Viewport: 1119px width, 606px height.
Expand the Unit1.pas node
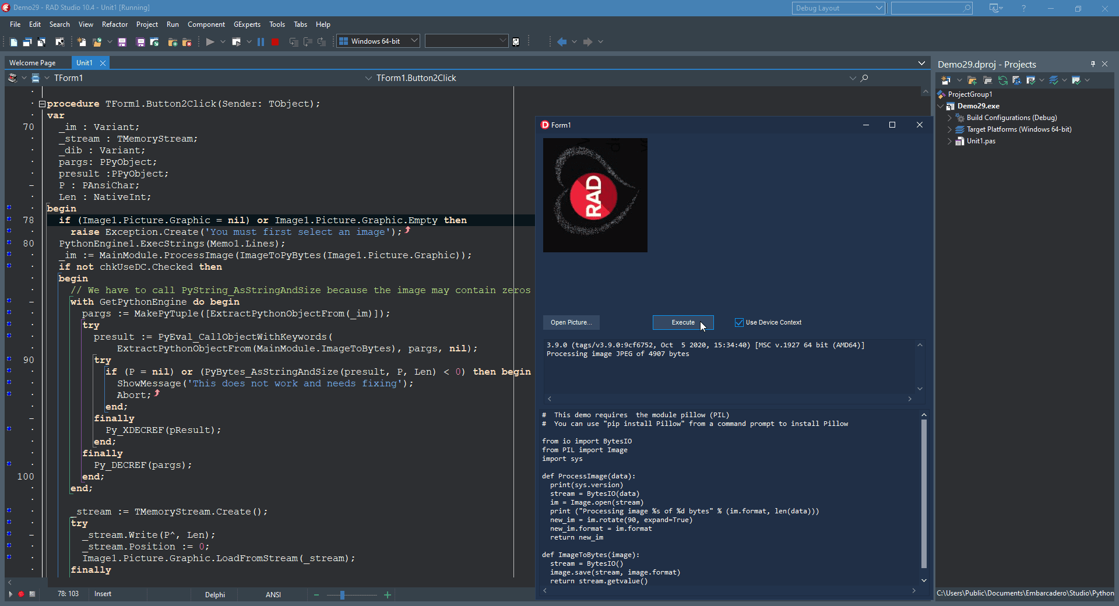point(950,141)
